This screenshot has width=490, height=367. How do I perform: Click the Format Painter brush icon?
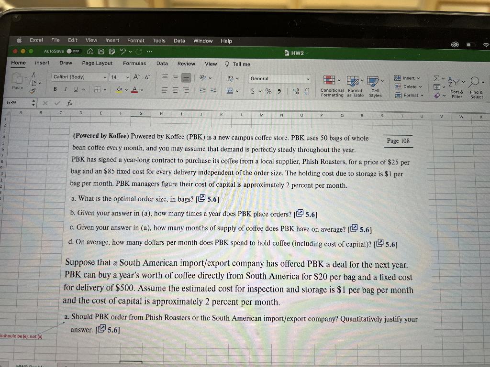pos(33,91)
